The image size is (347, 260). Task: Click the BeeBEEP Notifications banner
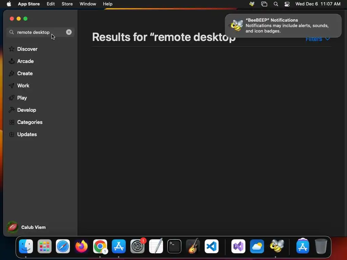283,26
